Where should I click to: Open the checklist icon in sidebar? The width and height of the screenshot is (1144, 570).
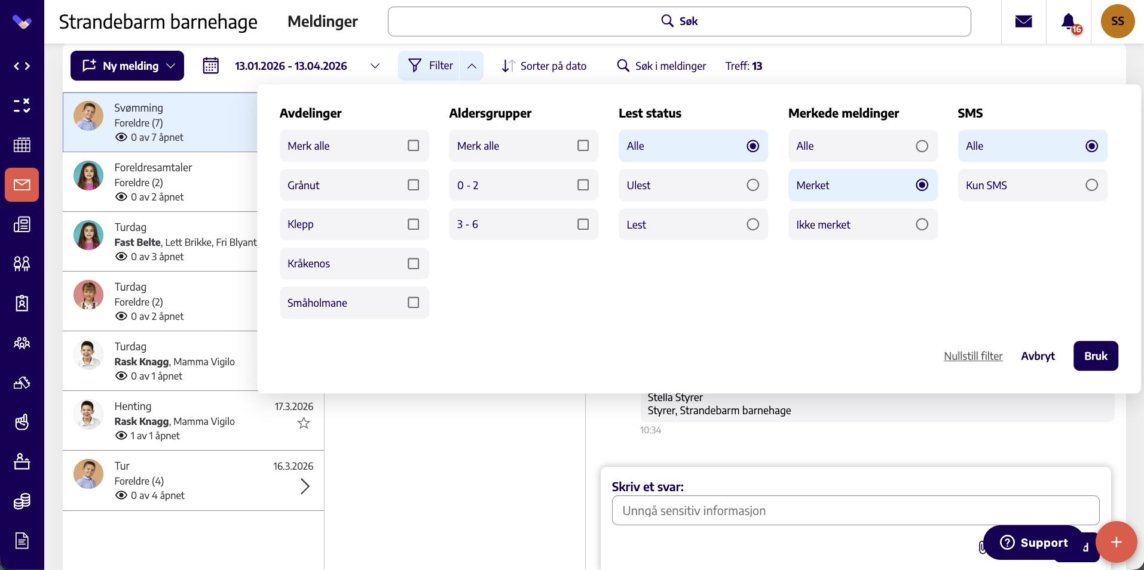22,106
